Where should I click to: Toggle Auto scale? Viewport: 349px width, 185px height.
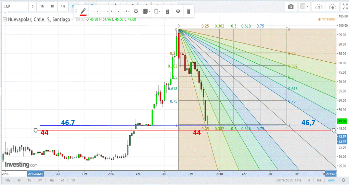coord(331,180)
